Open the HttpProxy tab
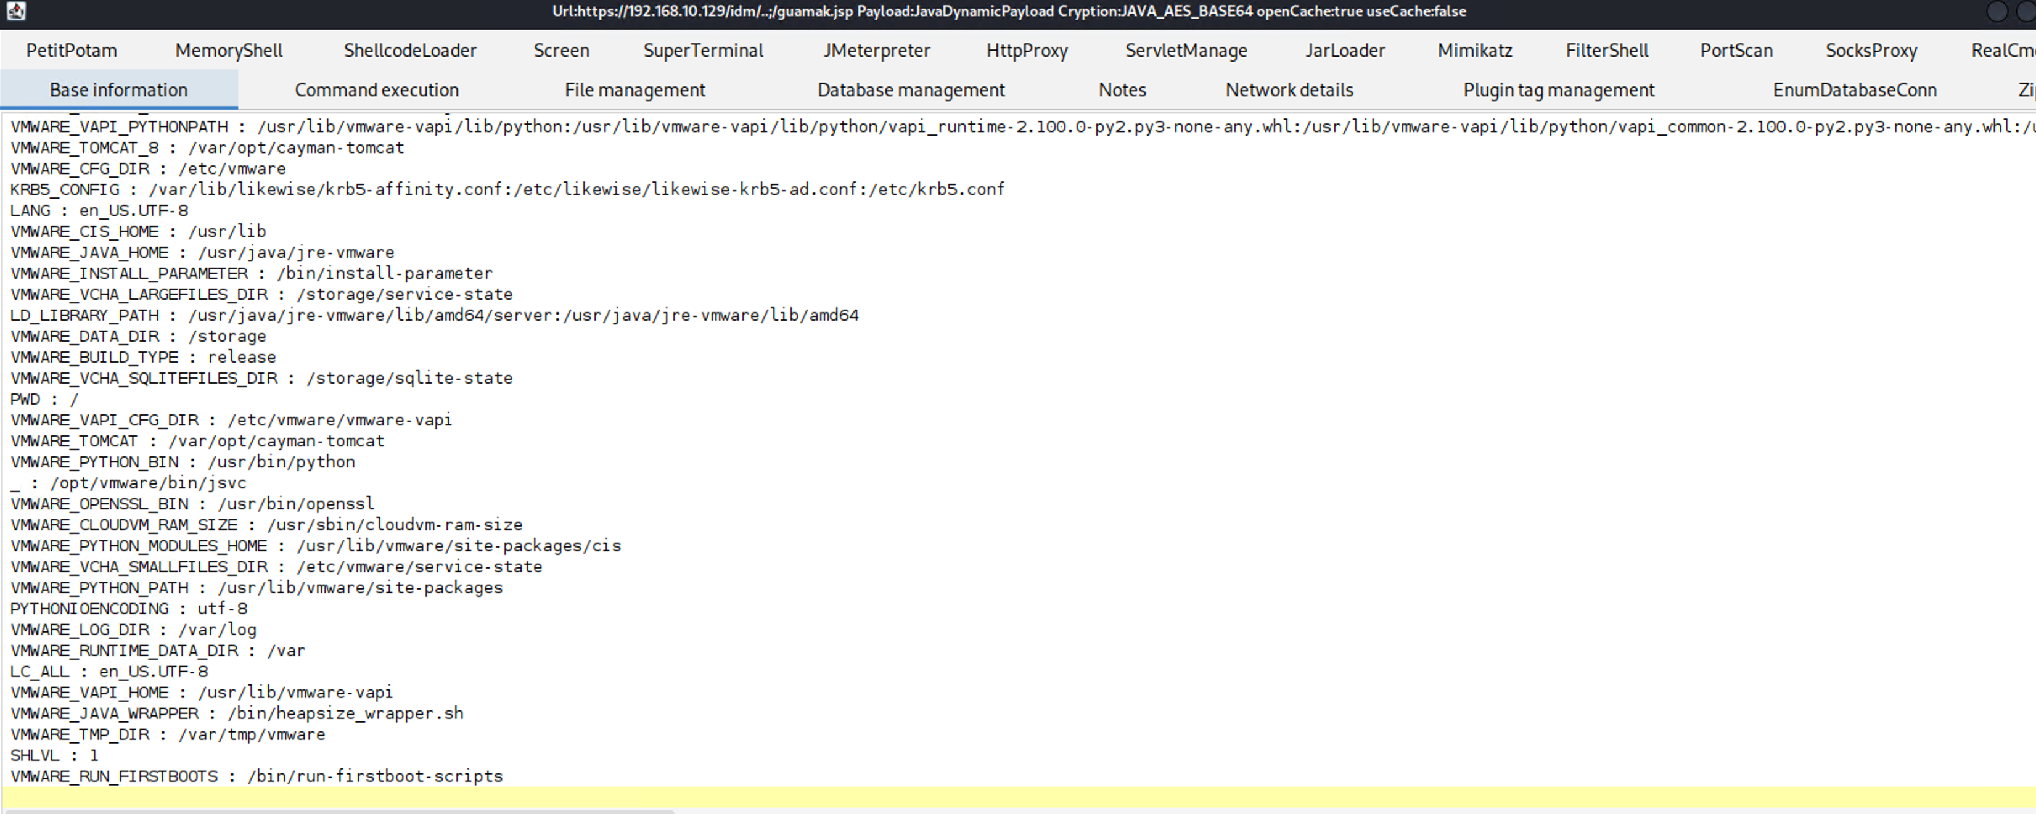This screenshot has height=814, width=2036. pyautogui.click(x=1027, y=51)
